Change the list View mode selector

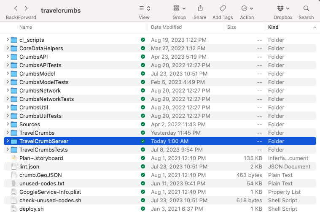point(144,8)
